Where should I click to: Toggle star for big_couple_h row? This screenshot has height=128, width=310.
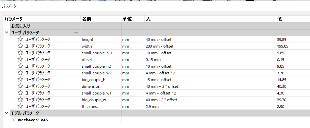[20, 79]
